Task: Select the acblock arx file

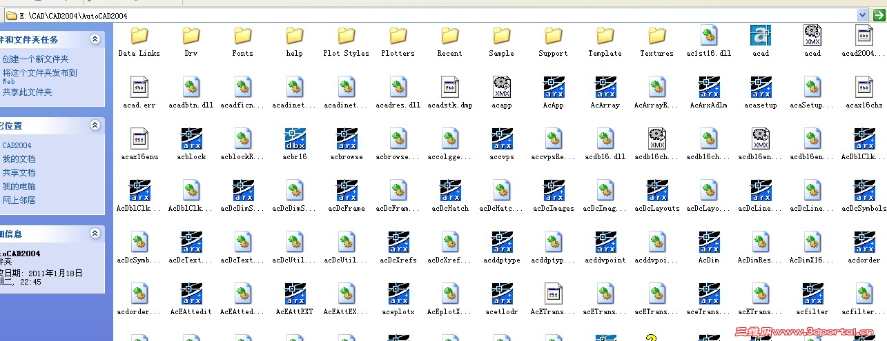Action: coord(191,145)
